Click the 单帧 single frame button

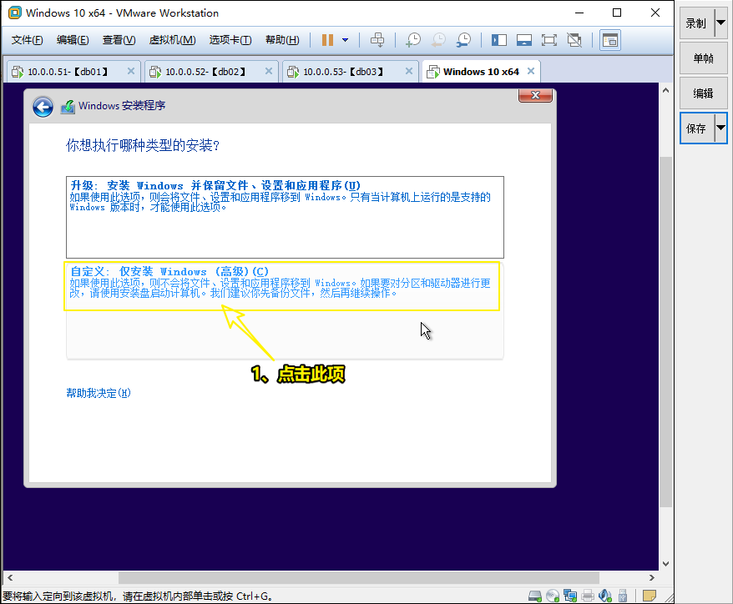click(704, 58)
